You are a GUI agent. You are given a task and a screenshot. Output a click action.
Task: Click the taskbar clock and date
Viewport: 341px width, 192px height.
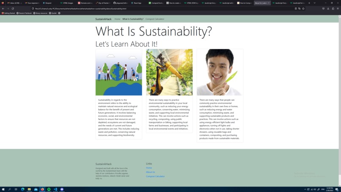[x=330, y=189]
